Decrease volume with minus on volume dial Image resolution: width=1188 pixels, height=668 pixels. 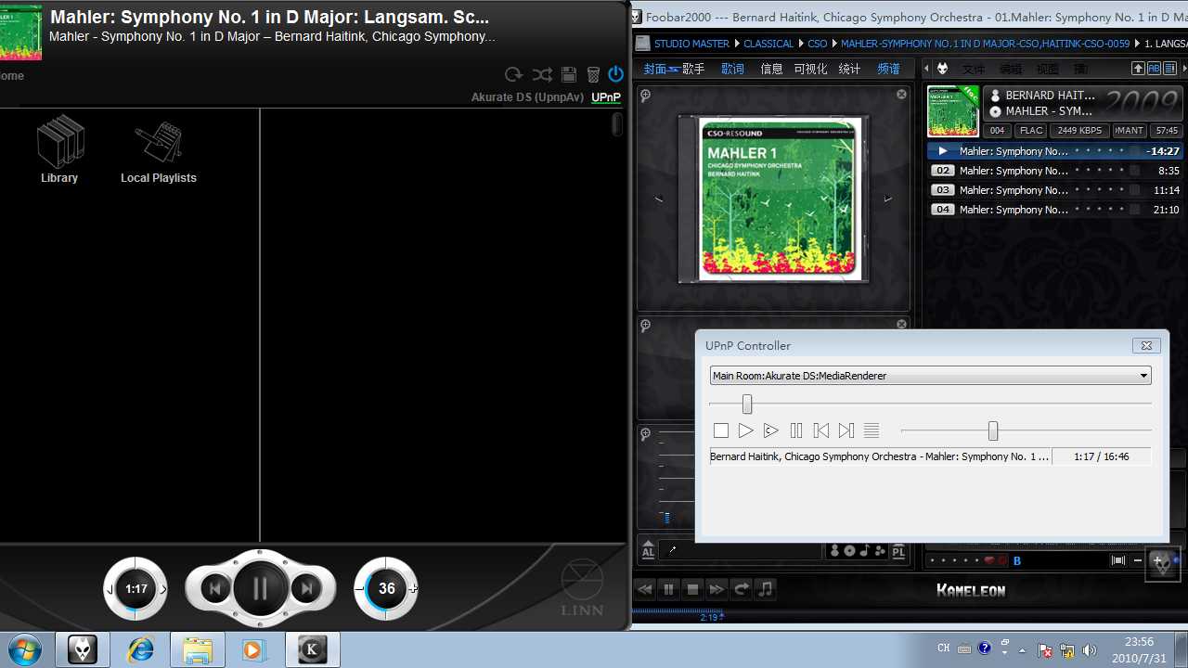tap(359, 588)
